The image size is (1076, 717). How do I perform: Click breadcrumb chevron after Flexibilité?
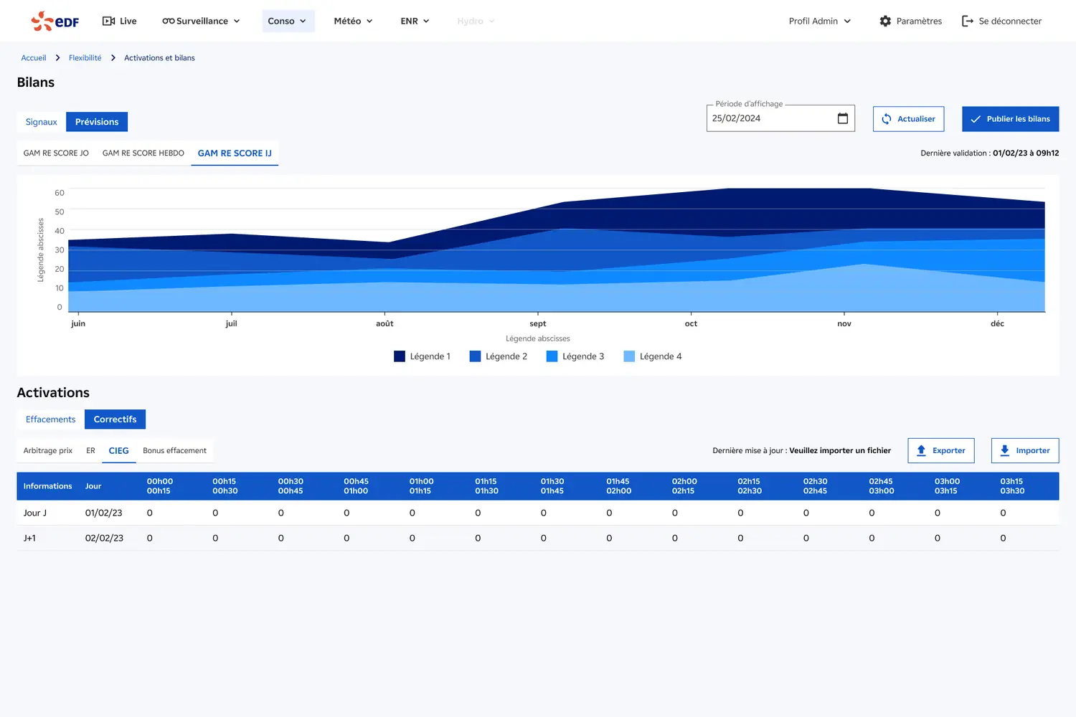(113, 58)
